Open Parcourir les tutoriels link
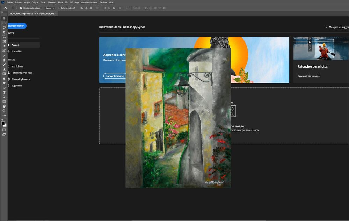Screen dimensions: 349x221 click(309, 76)
